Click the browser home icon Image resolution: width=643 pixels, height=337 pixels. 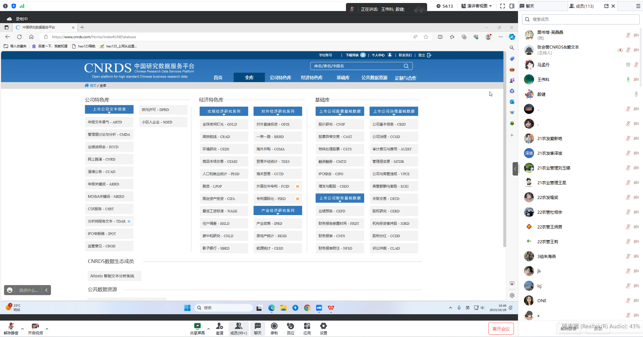(31, 37)
